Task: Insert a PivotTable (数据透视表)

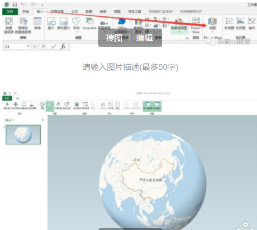Action: (x=9, y=25)
